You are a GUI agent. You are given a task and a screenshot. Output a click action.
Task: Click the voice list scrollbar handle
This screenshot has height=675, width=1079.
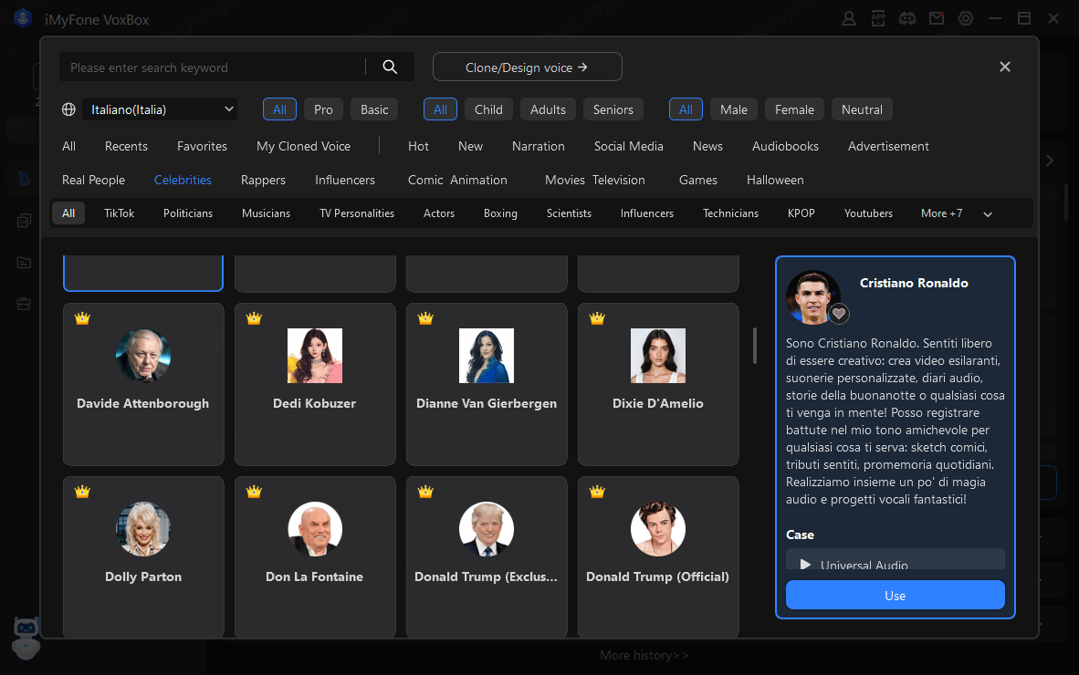(x=755, y=346)
